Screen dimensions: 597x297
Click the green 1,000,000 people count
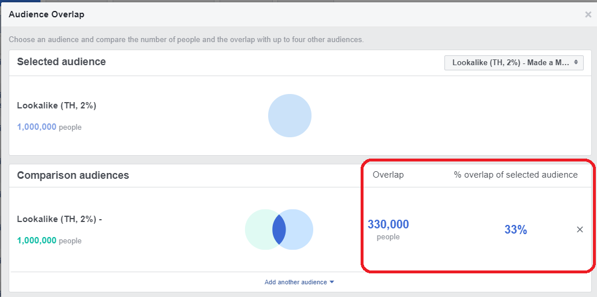click(36, 240)
